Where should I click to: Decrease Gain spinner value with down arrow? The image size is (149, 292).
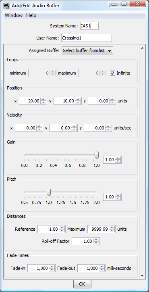point(118,161)
